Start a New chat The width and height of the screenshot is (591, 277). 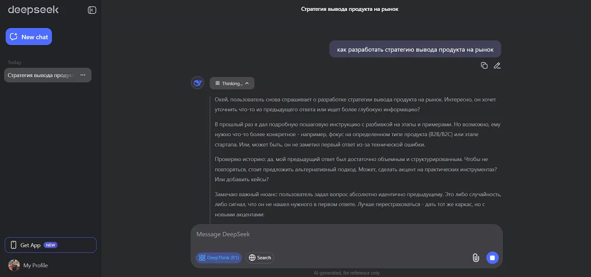pyautogui.click(x=29, y=36)
